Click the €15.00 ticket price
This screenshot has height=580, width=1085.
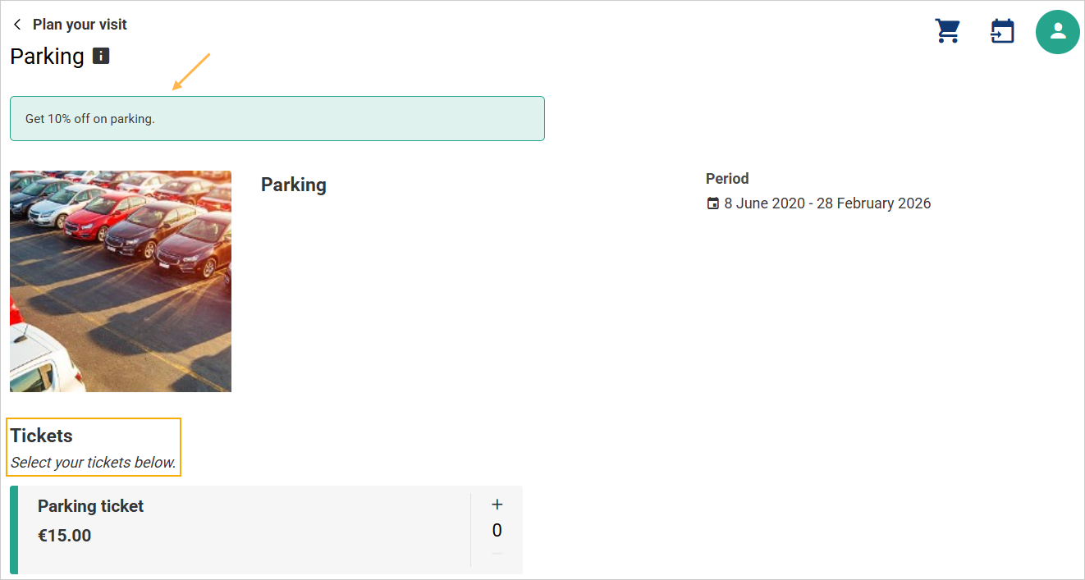[65, 536]
